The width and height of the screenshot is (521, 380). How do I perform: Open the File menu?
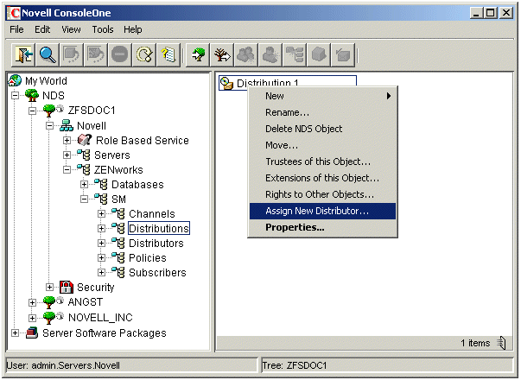(16, 29)
